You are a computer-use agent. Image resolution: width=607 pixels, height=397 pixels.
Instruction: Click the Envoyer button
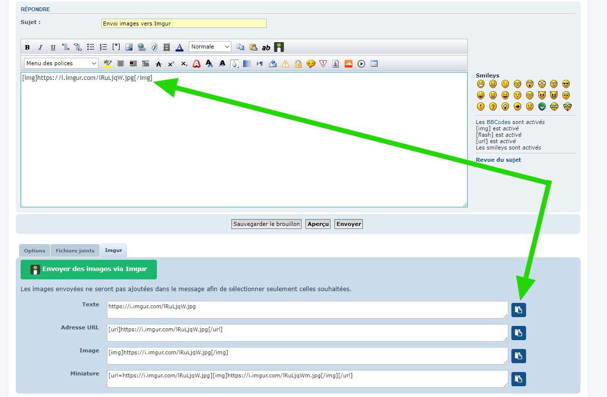point(349,224)
